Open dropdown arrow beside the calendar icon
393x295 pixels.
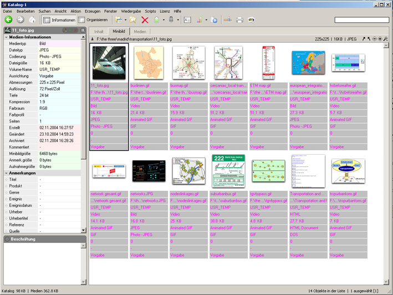click(126, 20)
